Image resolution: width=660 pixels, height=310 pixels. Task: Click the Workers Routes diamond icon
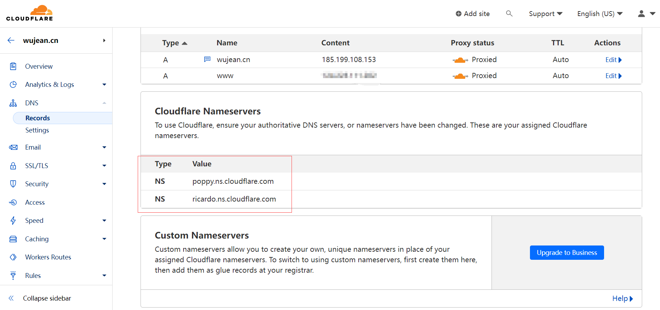tap(13, 257)
